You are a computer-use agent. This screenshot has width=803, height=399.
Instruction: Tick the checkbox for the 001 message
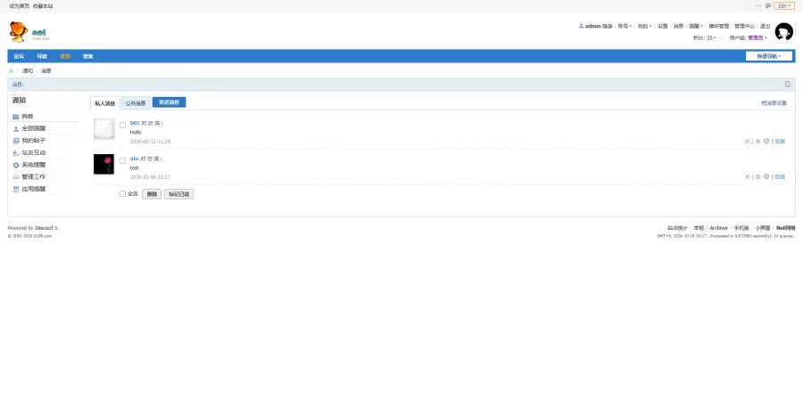pyautogui.click(x=123, y=126)
